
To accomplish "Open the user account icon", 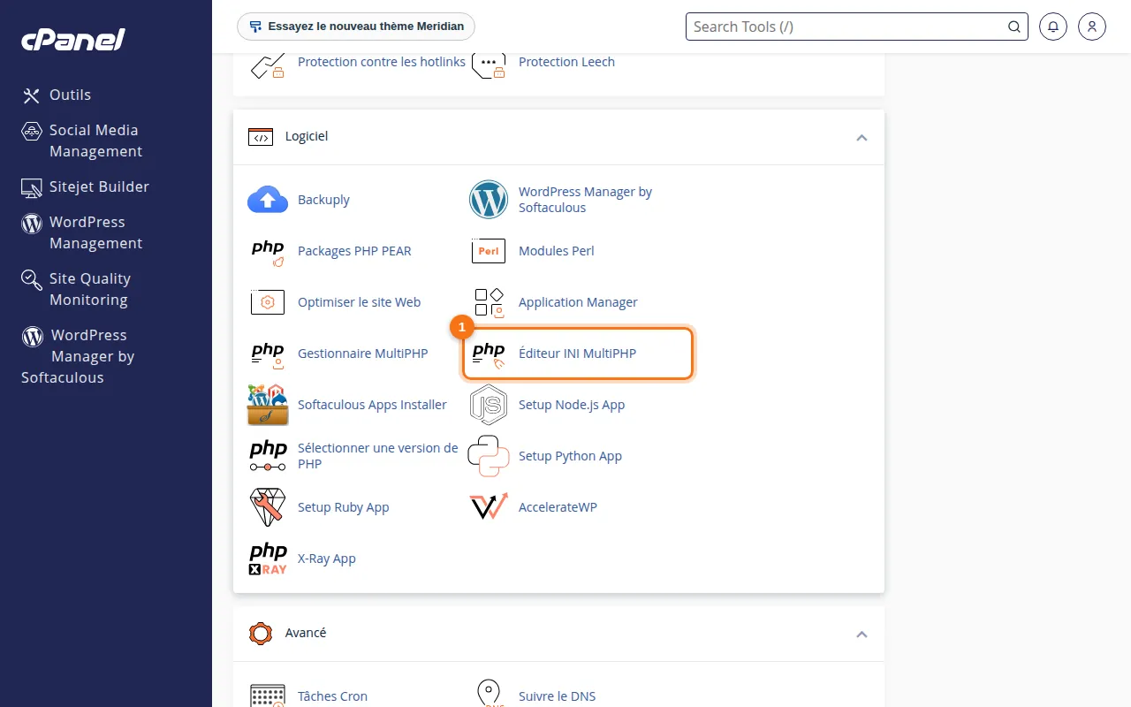I will coord(1092,27).
